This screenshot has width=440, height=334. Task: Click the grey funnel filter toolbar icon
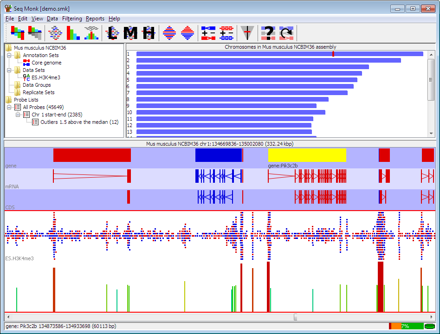pyautogui.click(x=247, y=33)
